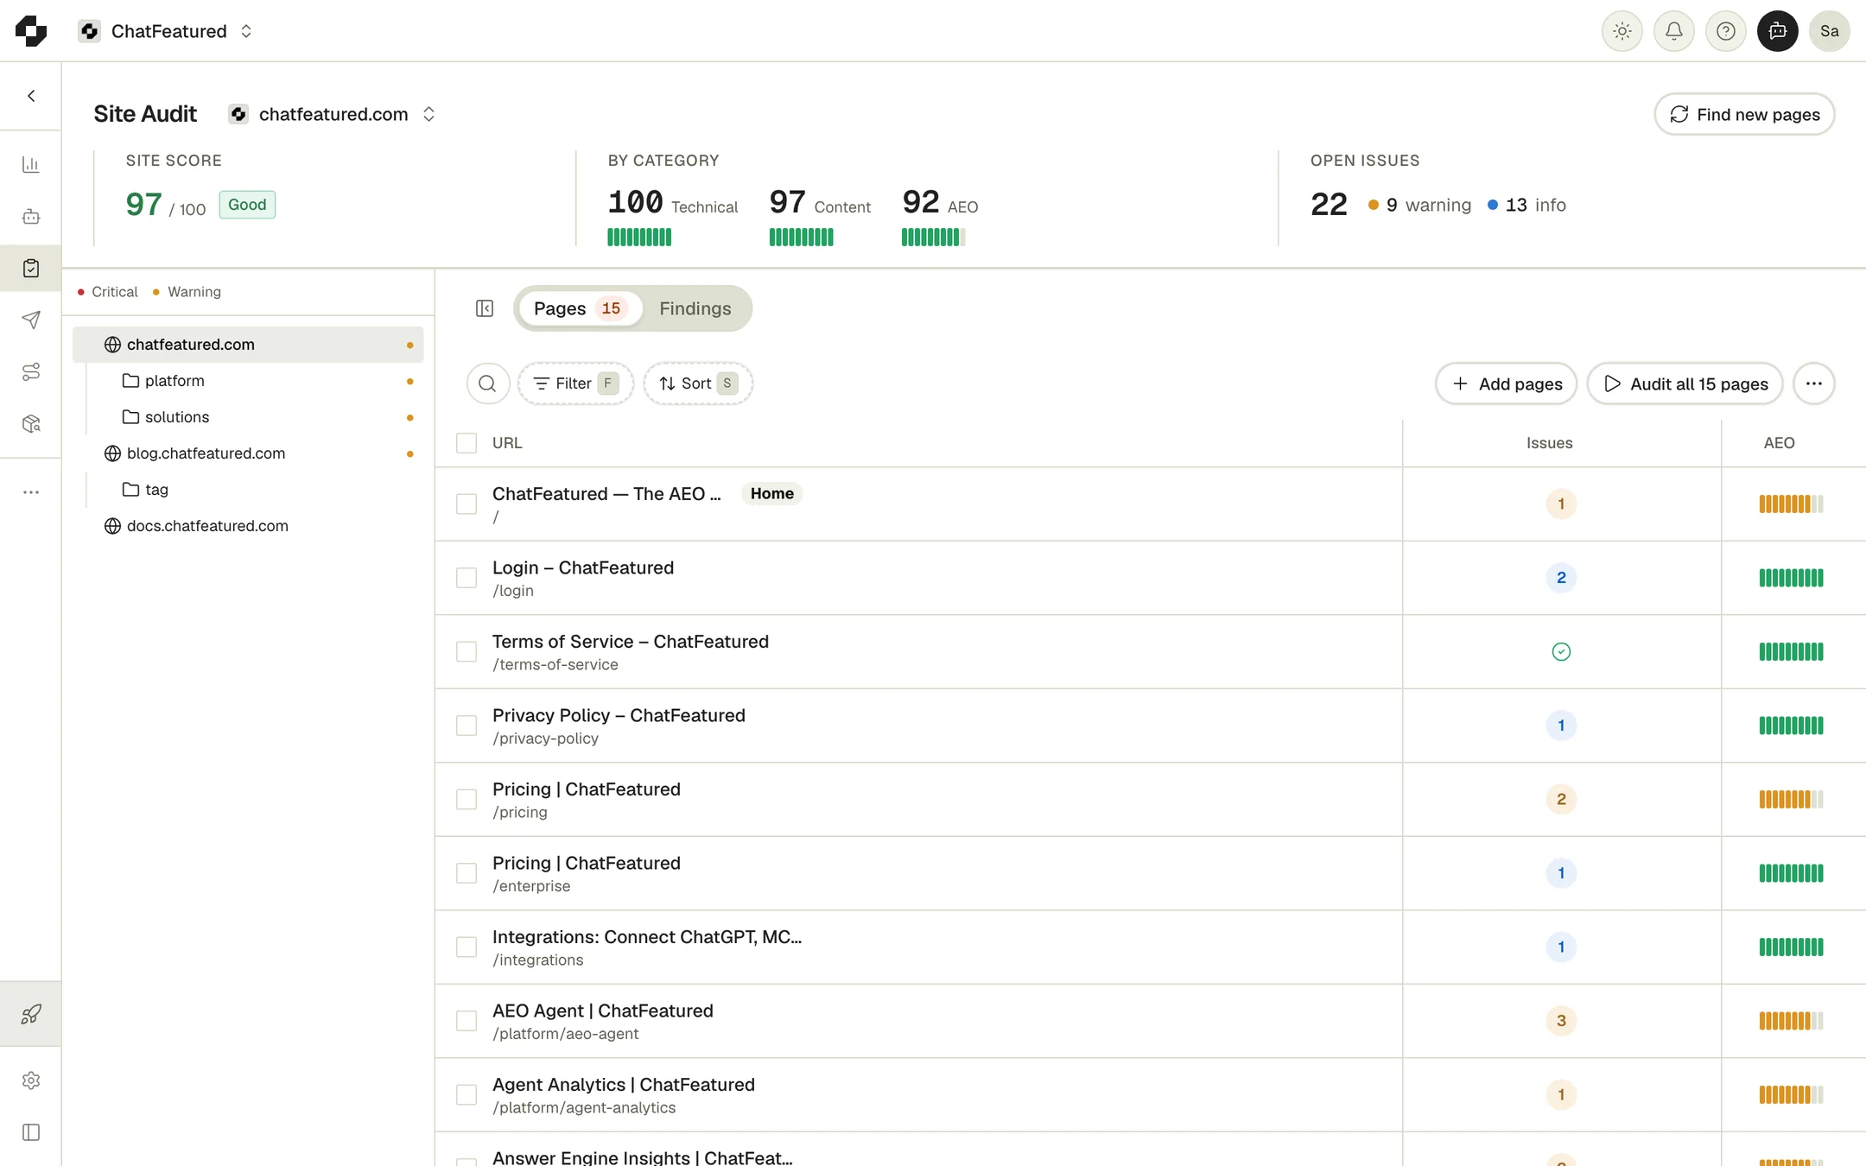Check the AEO Agent row checkbox
Screen dimensions: 1866x1166
466,1021
